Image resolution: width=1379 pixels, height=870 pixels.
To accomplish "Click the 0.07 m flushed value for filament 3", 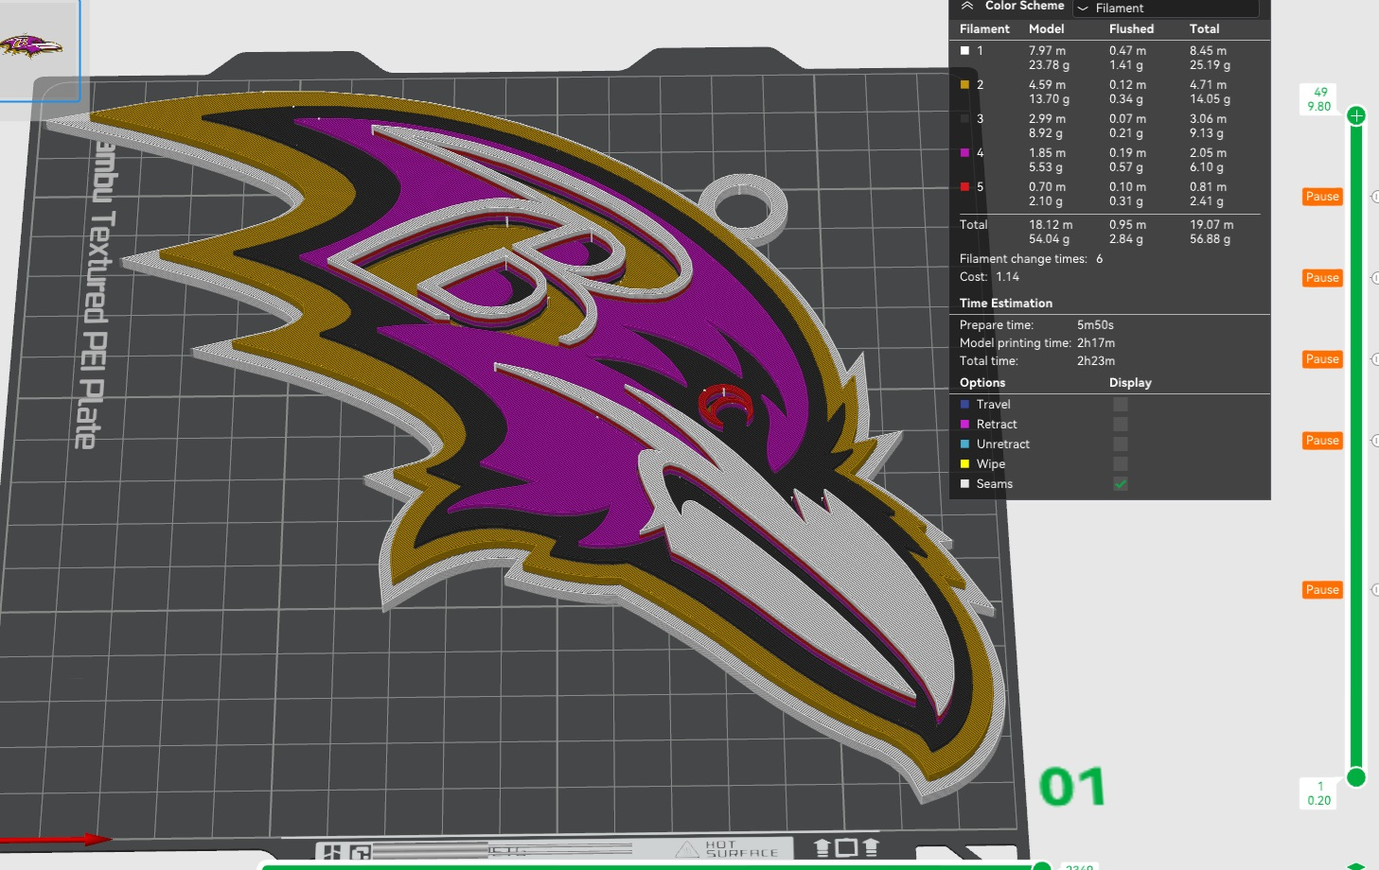I will (x=1127, y=119).
